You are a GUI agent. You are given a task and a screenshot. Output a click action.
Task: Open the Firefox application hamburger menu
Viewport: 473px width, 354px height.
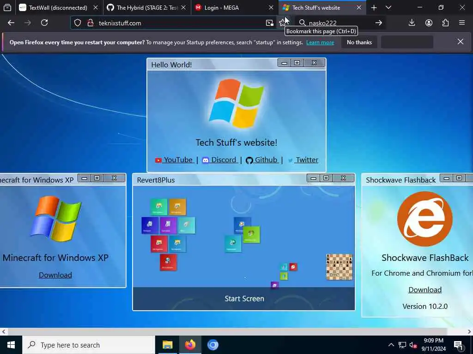pyautogui.click(x=462, y=23)
